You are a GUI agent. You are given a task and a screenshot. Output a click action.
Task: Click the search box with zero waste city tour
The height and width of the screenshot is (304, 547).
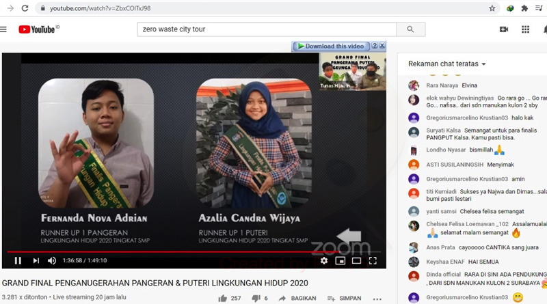(x=267, y=29)
